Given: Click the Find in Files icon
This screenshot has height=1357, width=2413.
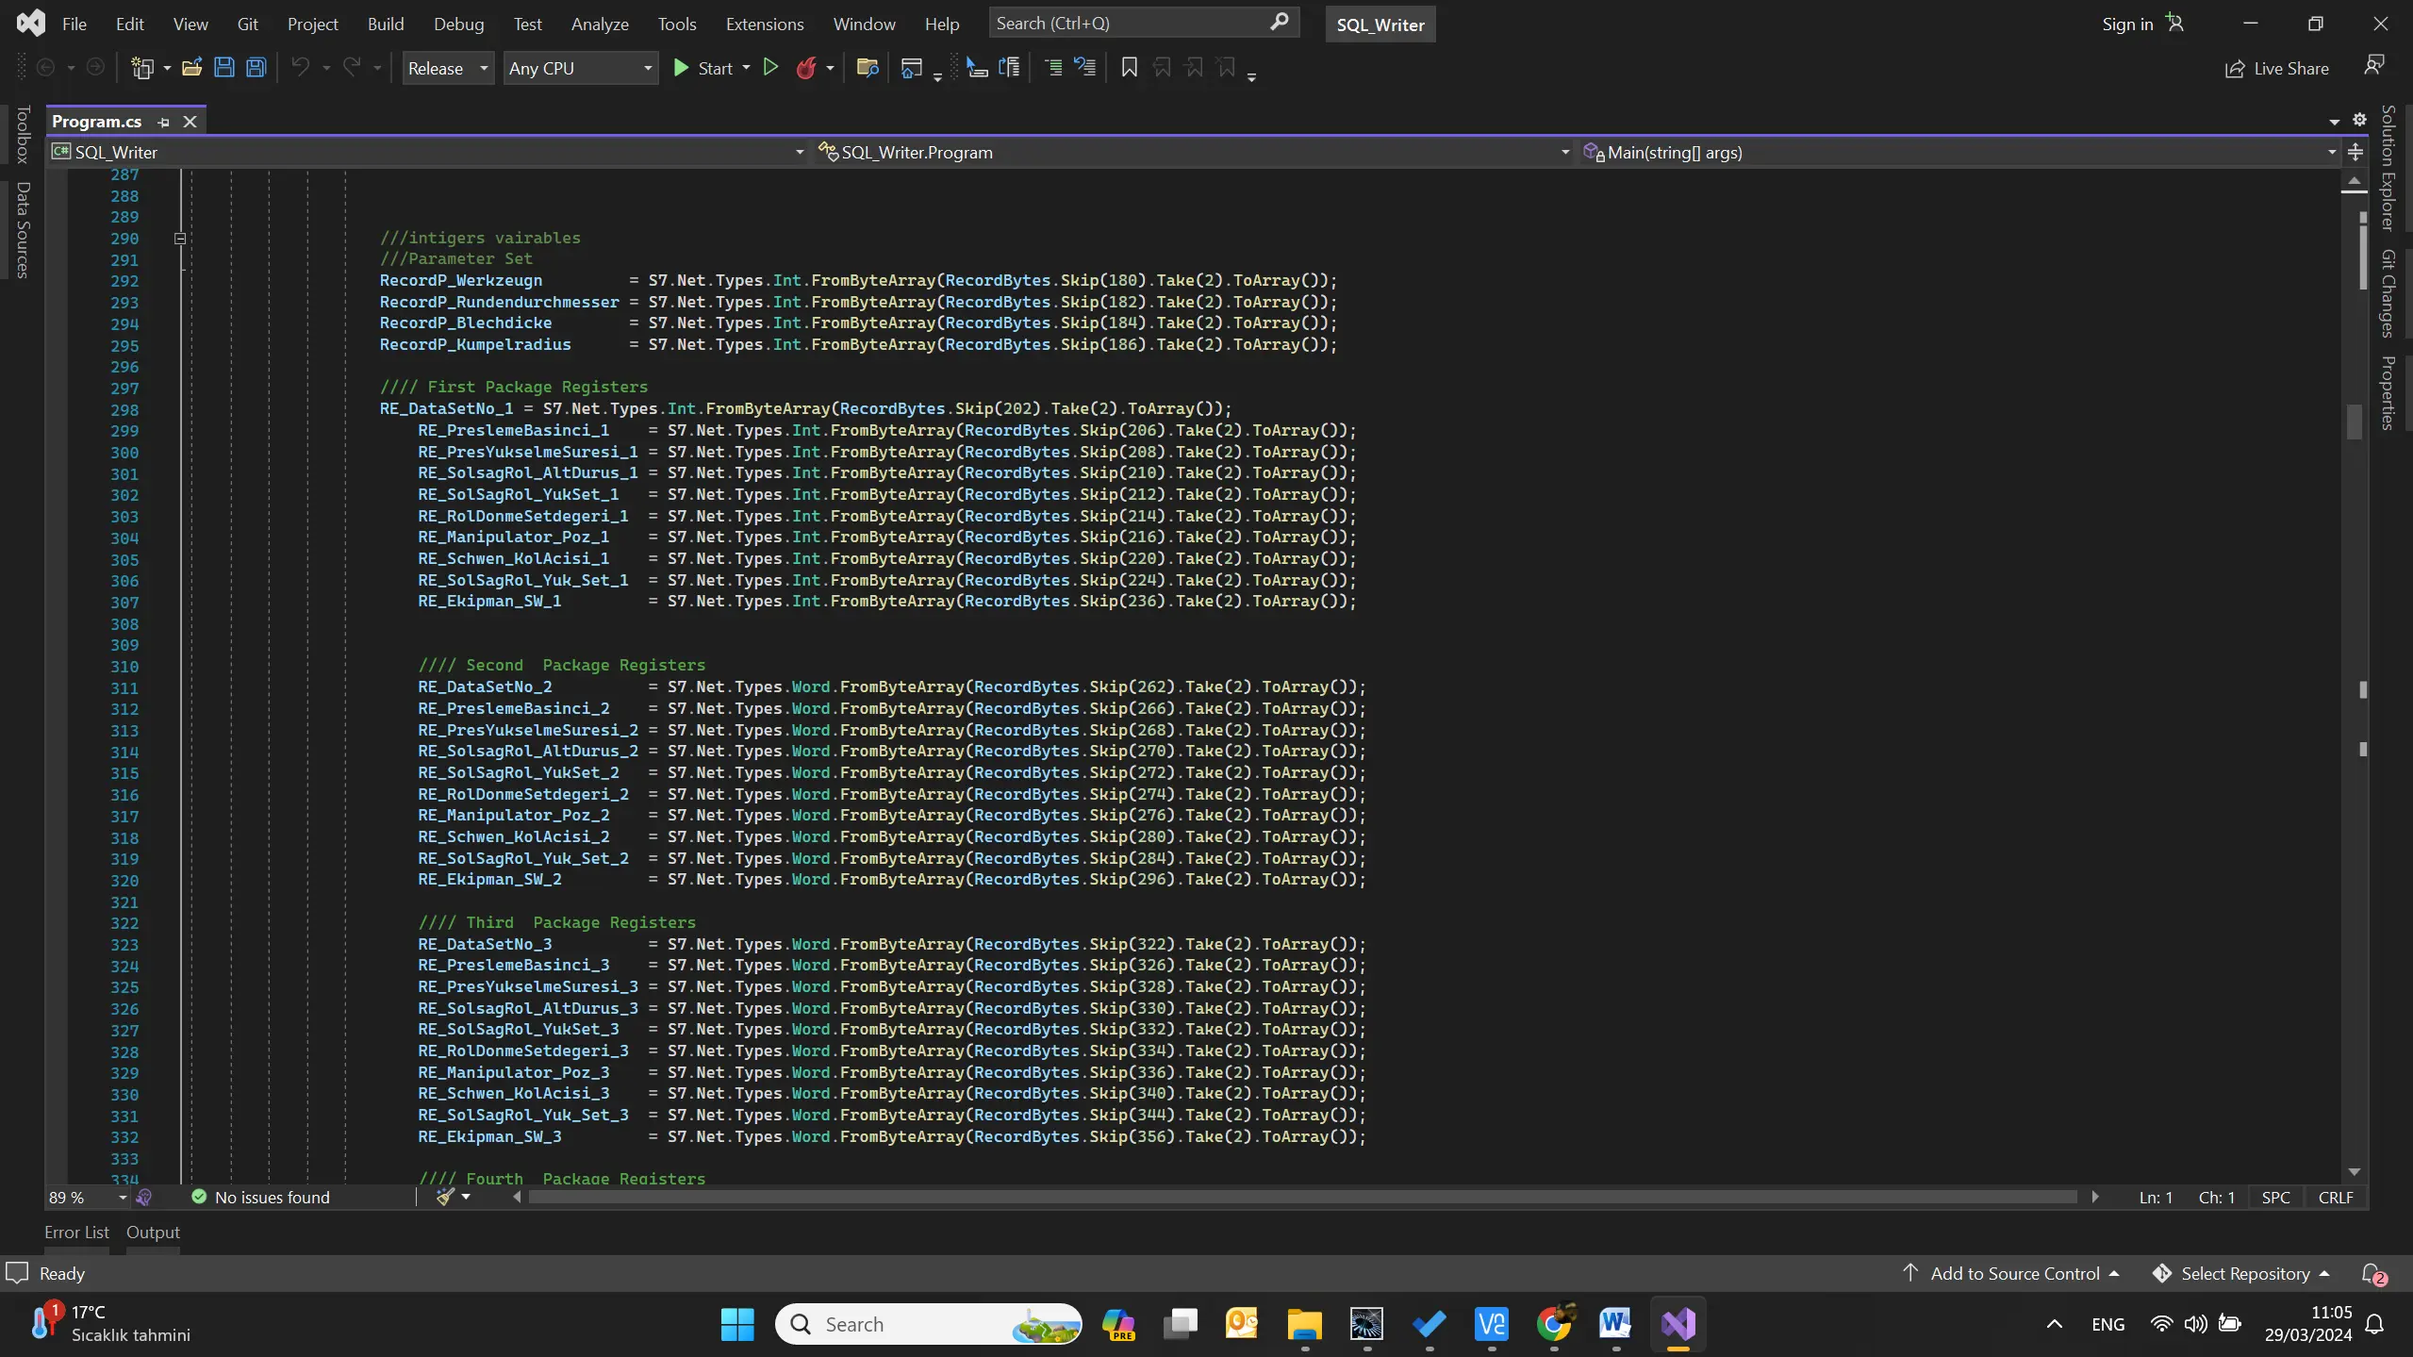Looking at the screenshot, I should pos(867,68).
